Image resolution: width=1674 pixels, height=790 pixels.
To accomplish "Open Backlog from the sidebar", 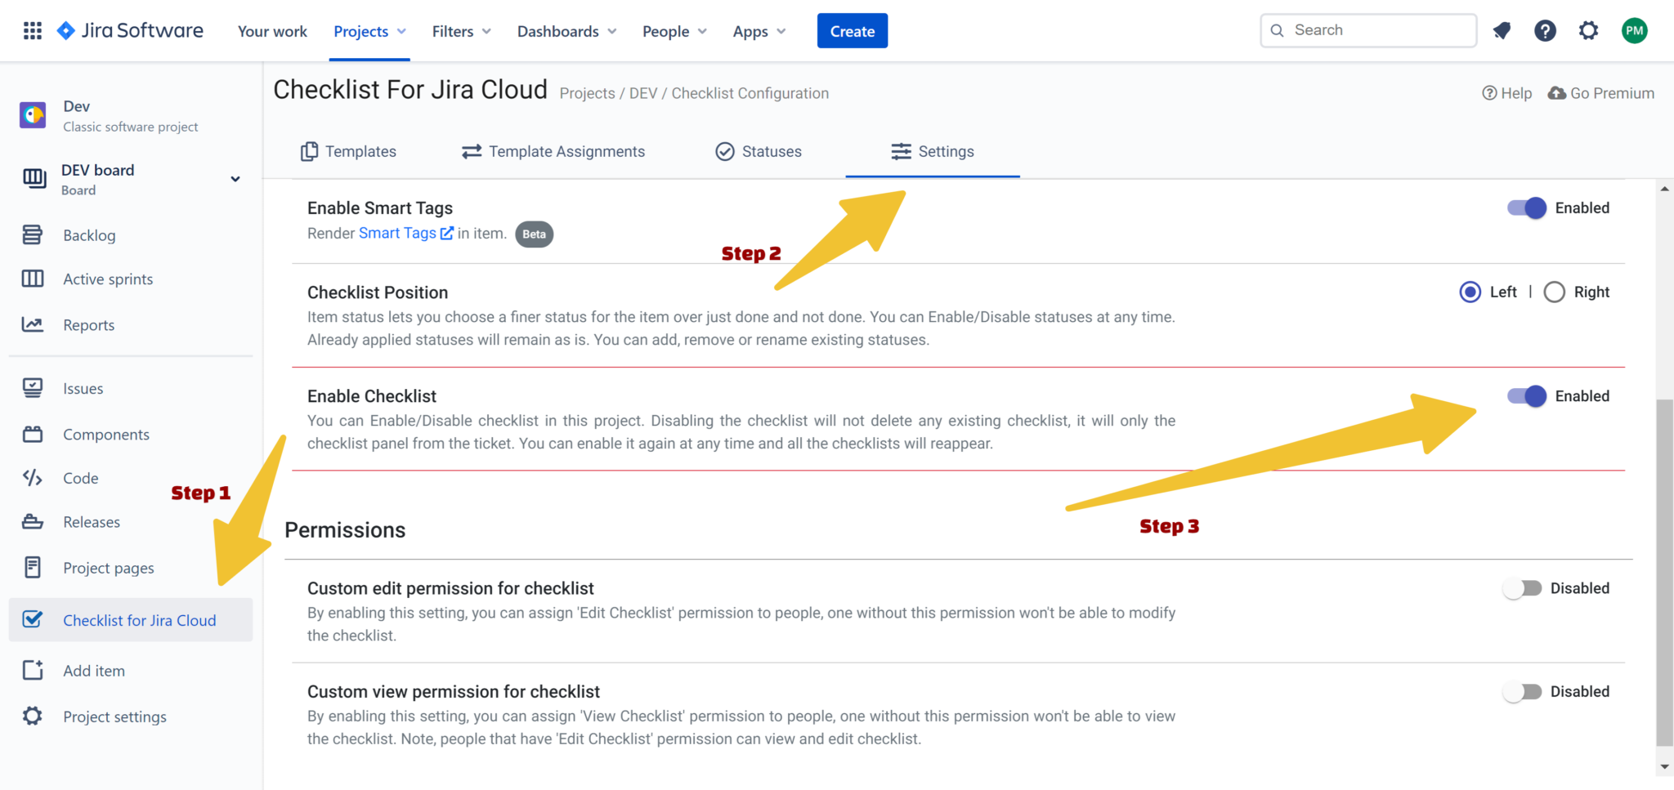I will pos(89,235).
